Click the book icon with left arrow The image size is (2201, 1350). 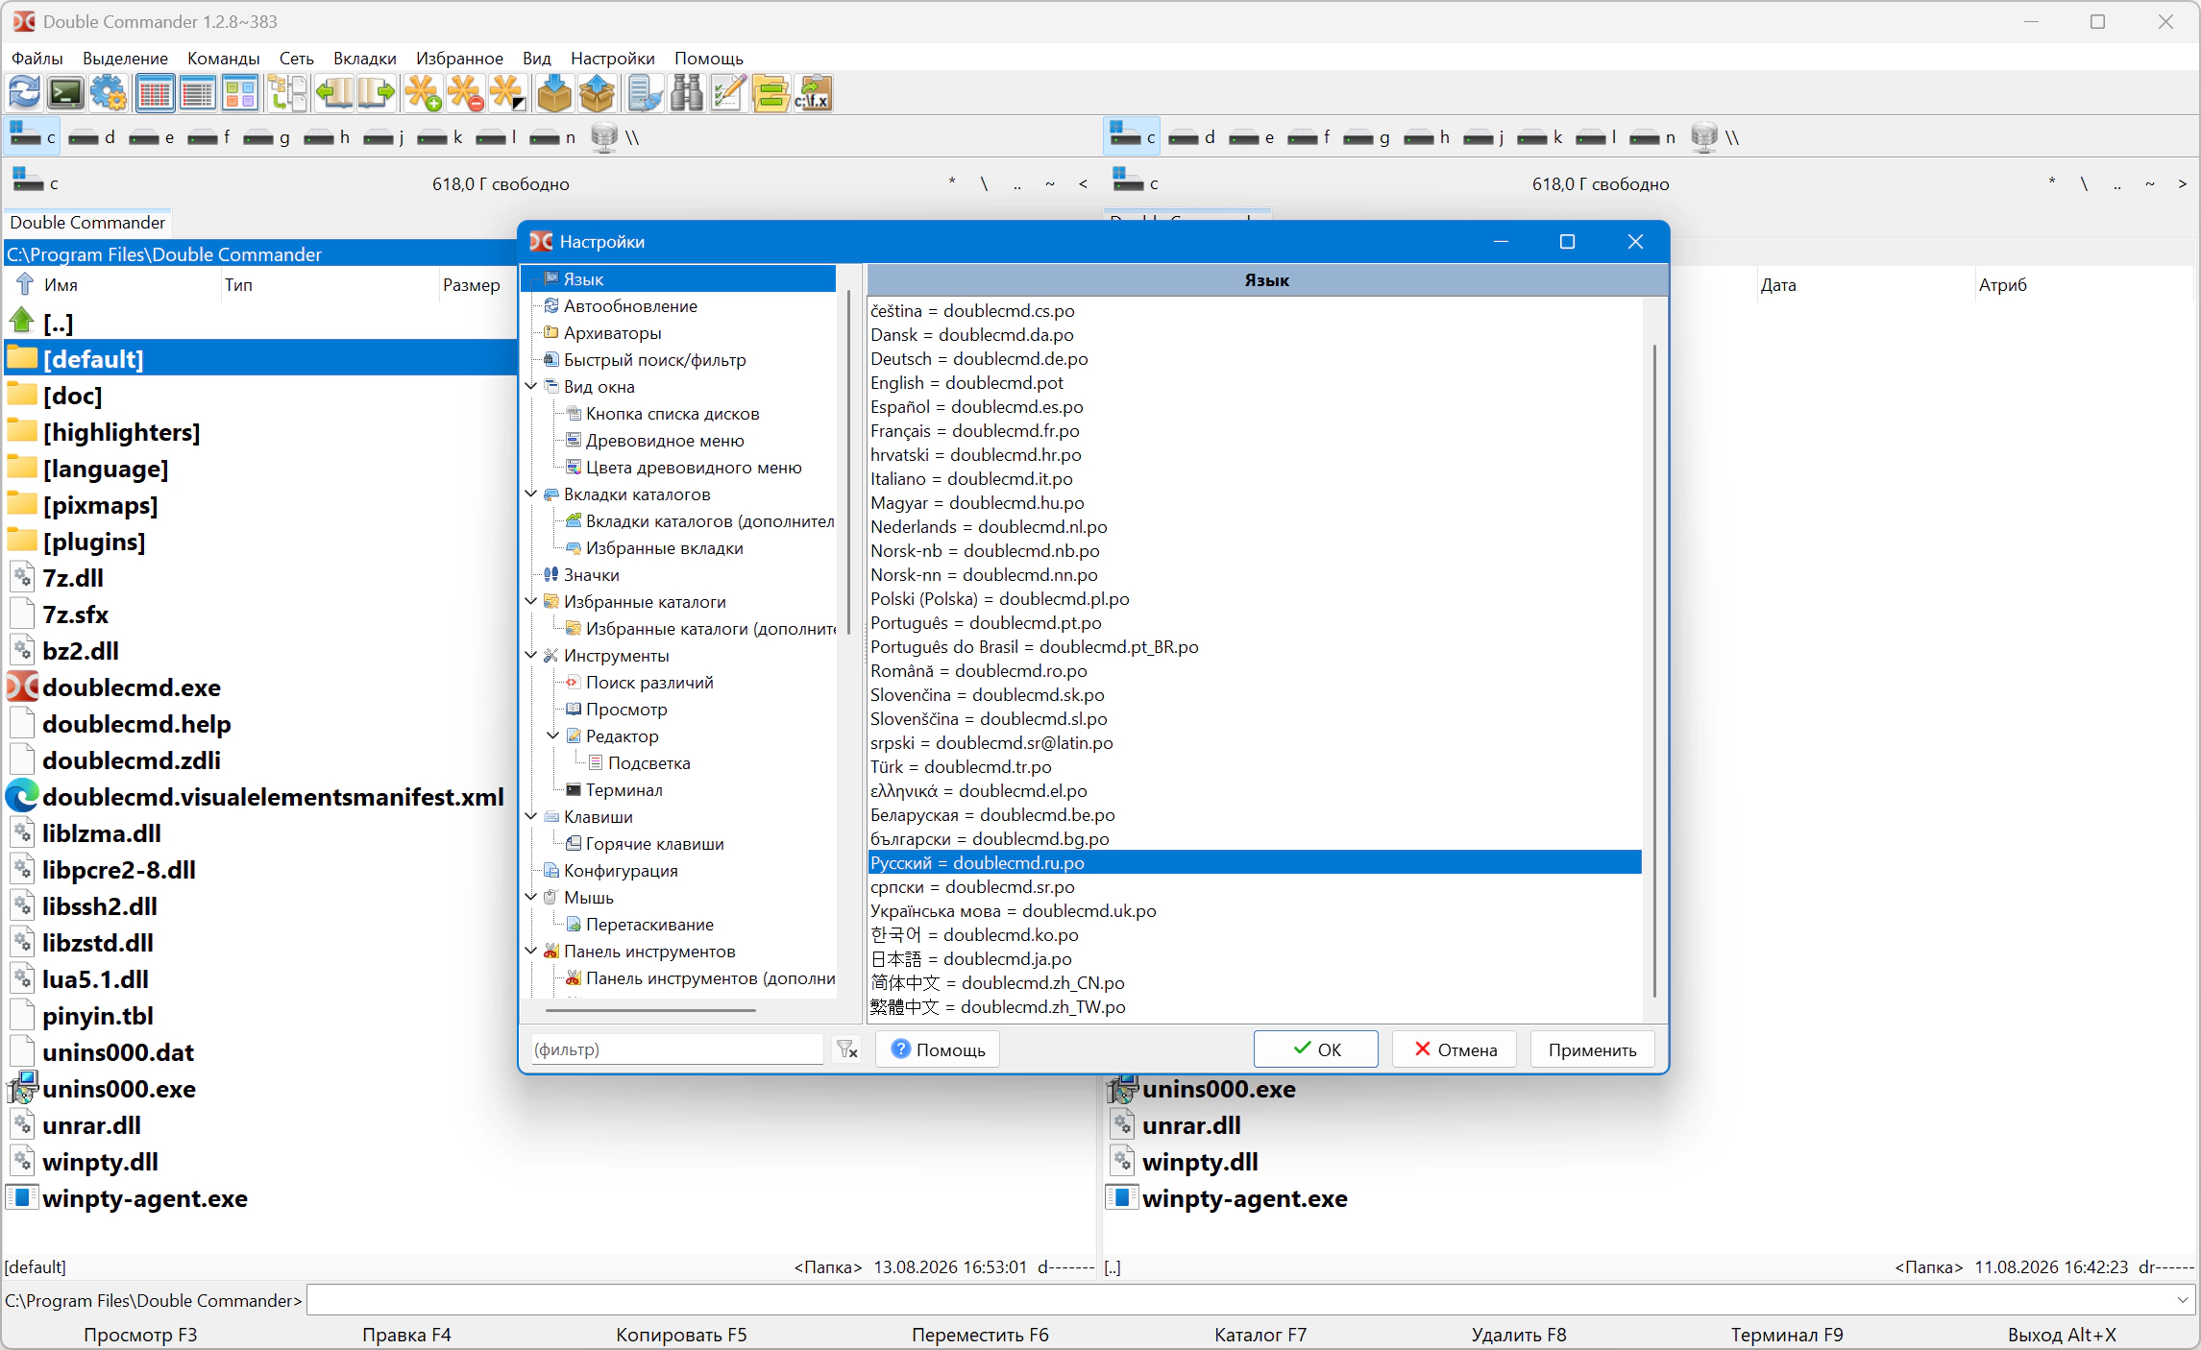(333, 93)
